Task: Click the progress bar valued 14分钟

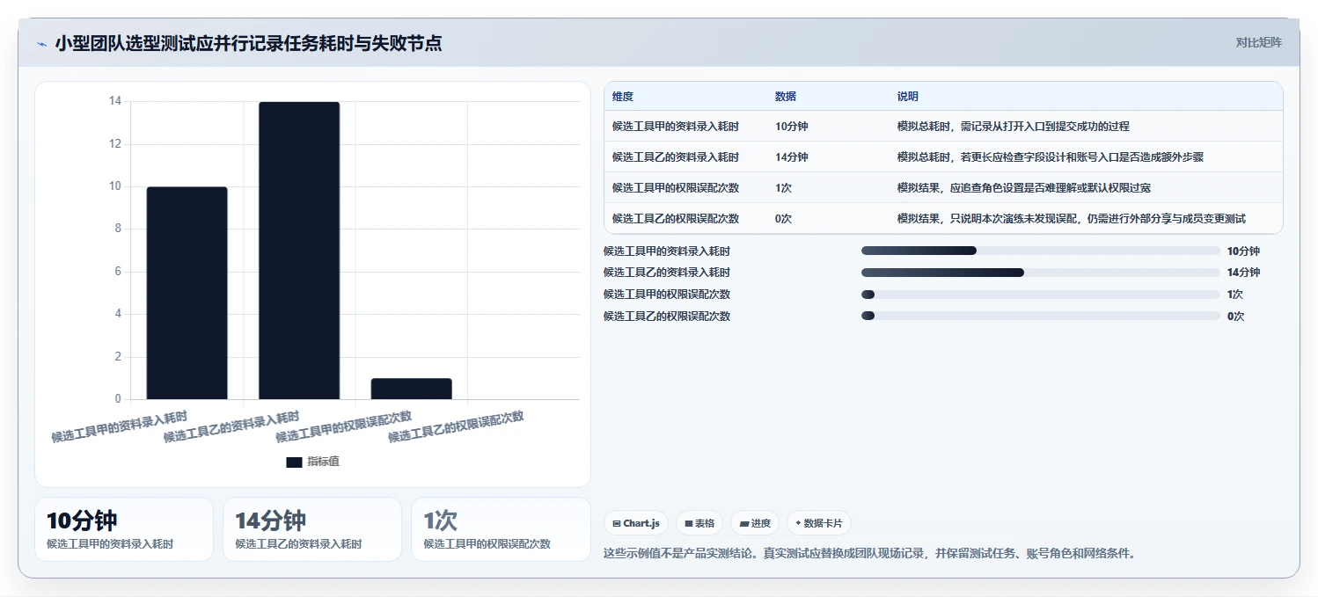Action: [1041, 273]
